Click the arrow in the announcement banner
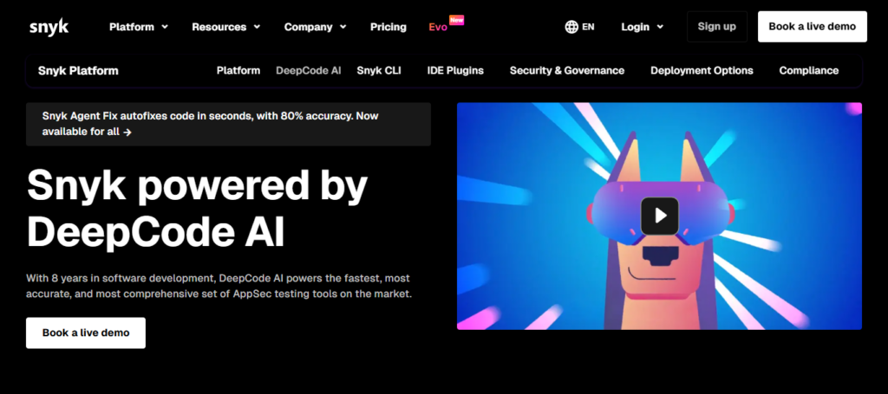Viewport: 888px width, 394px height. [x=127, y=132]
